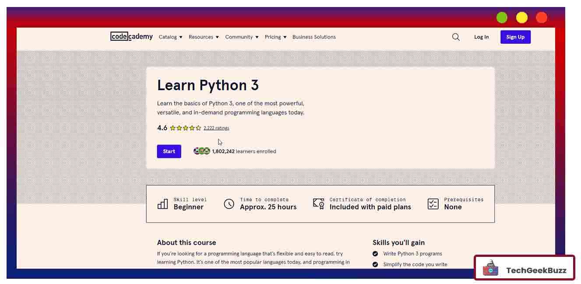Image resolution: width=581 pixels, height=284 pixels.
Task: Click the Codecademy logo
Action: [x=131, y=37]
